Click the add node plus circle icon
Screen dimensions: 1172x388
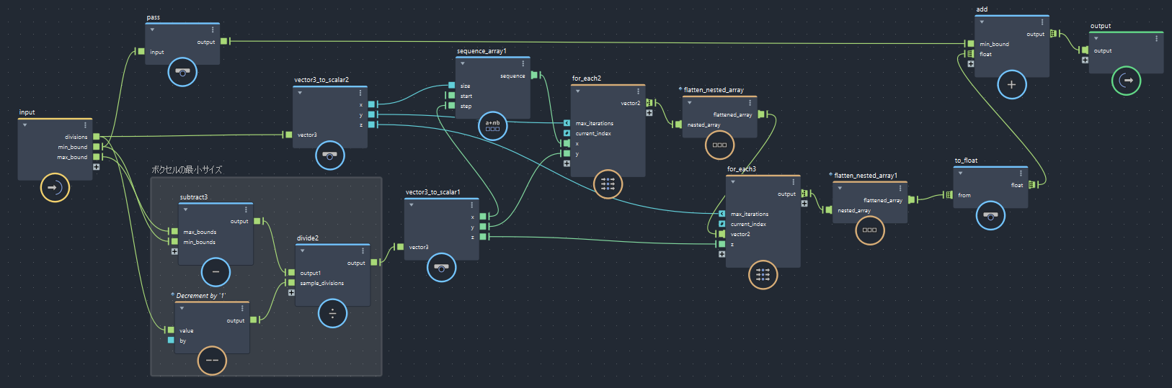point(1011,85)
